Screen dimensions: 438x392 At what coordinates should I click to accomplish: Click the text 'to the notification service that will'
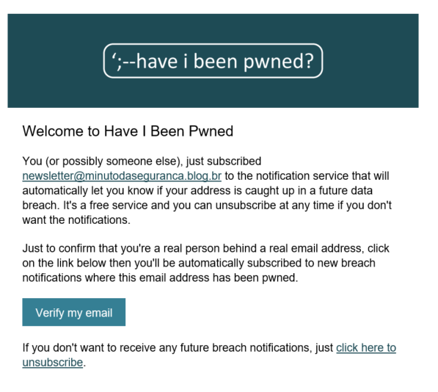click(307, 176)
